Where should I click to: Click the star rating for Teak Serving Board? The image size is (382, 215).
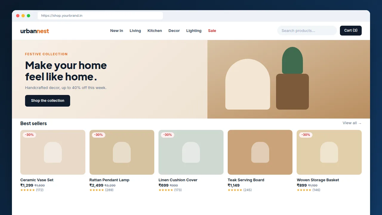tap(235, 190)
